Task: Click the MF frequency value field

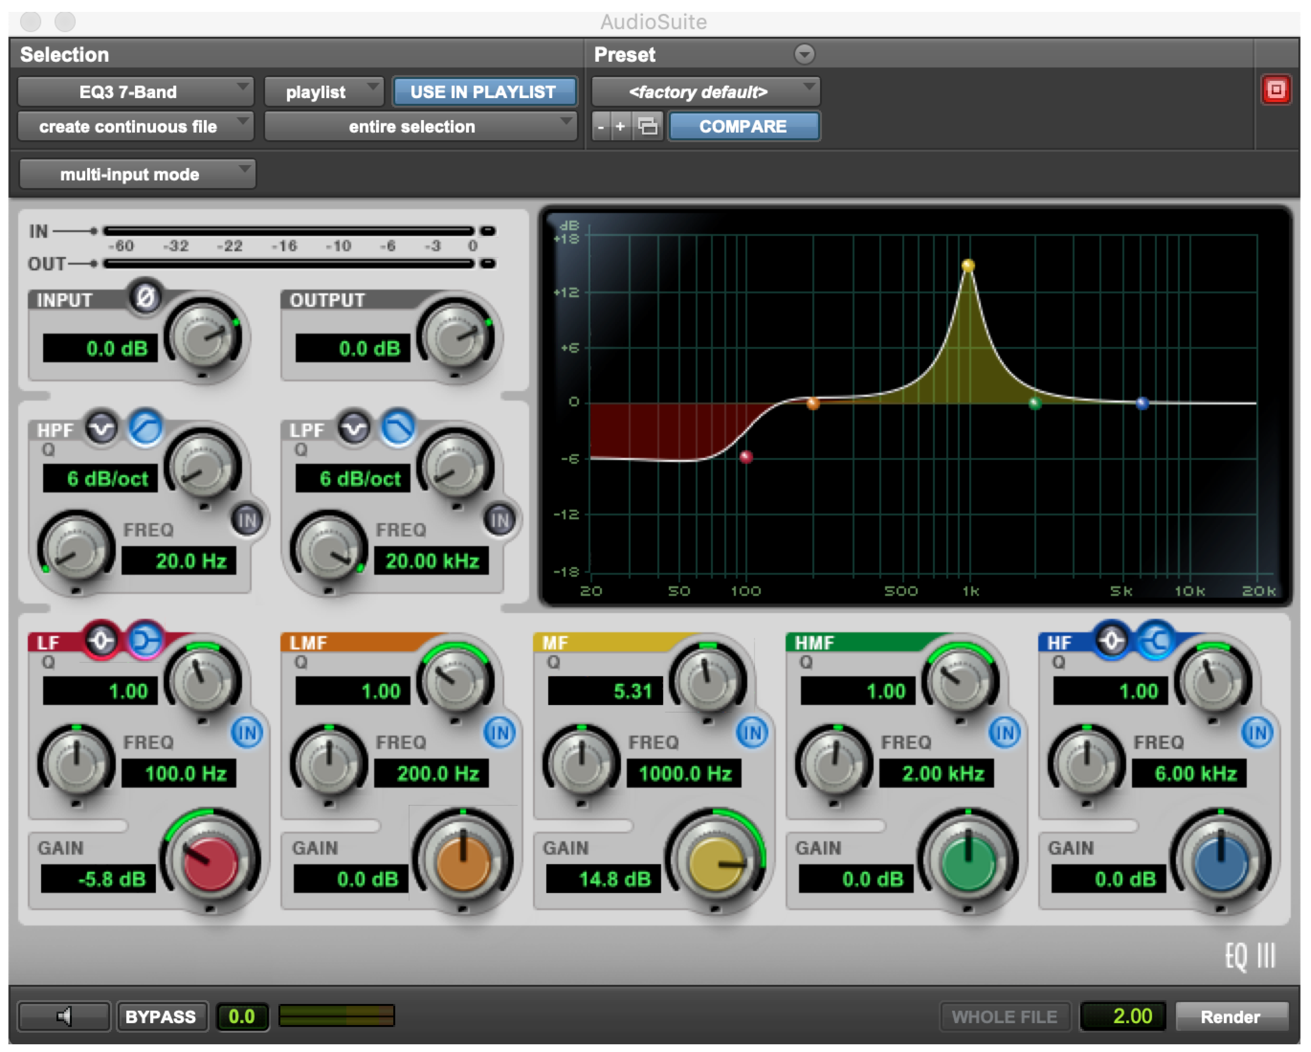Action: [x=684, y=774]
